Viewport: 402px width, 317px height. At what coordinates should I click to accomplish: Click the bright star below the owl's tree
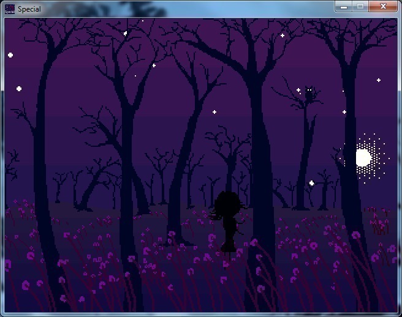[x=311, y=183]
